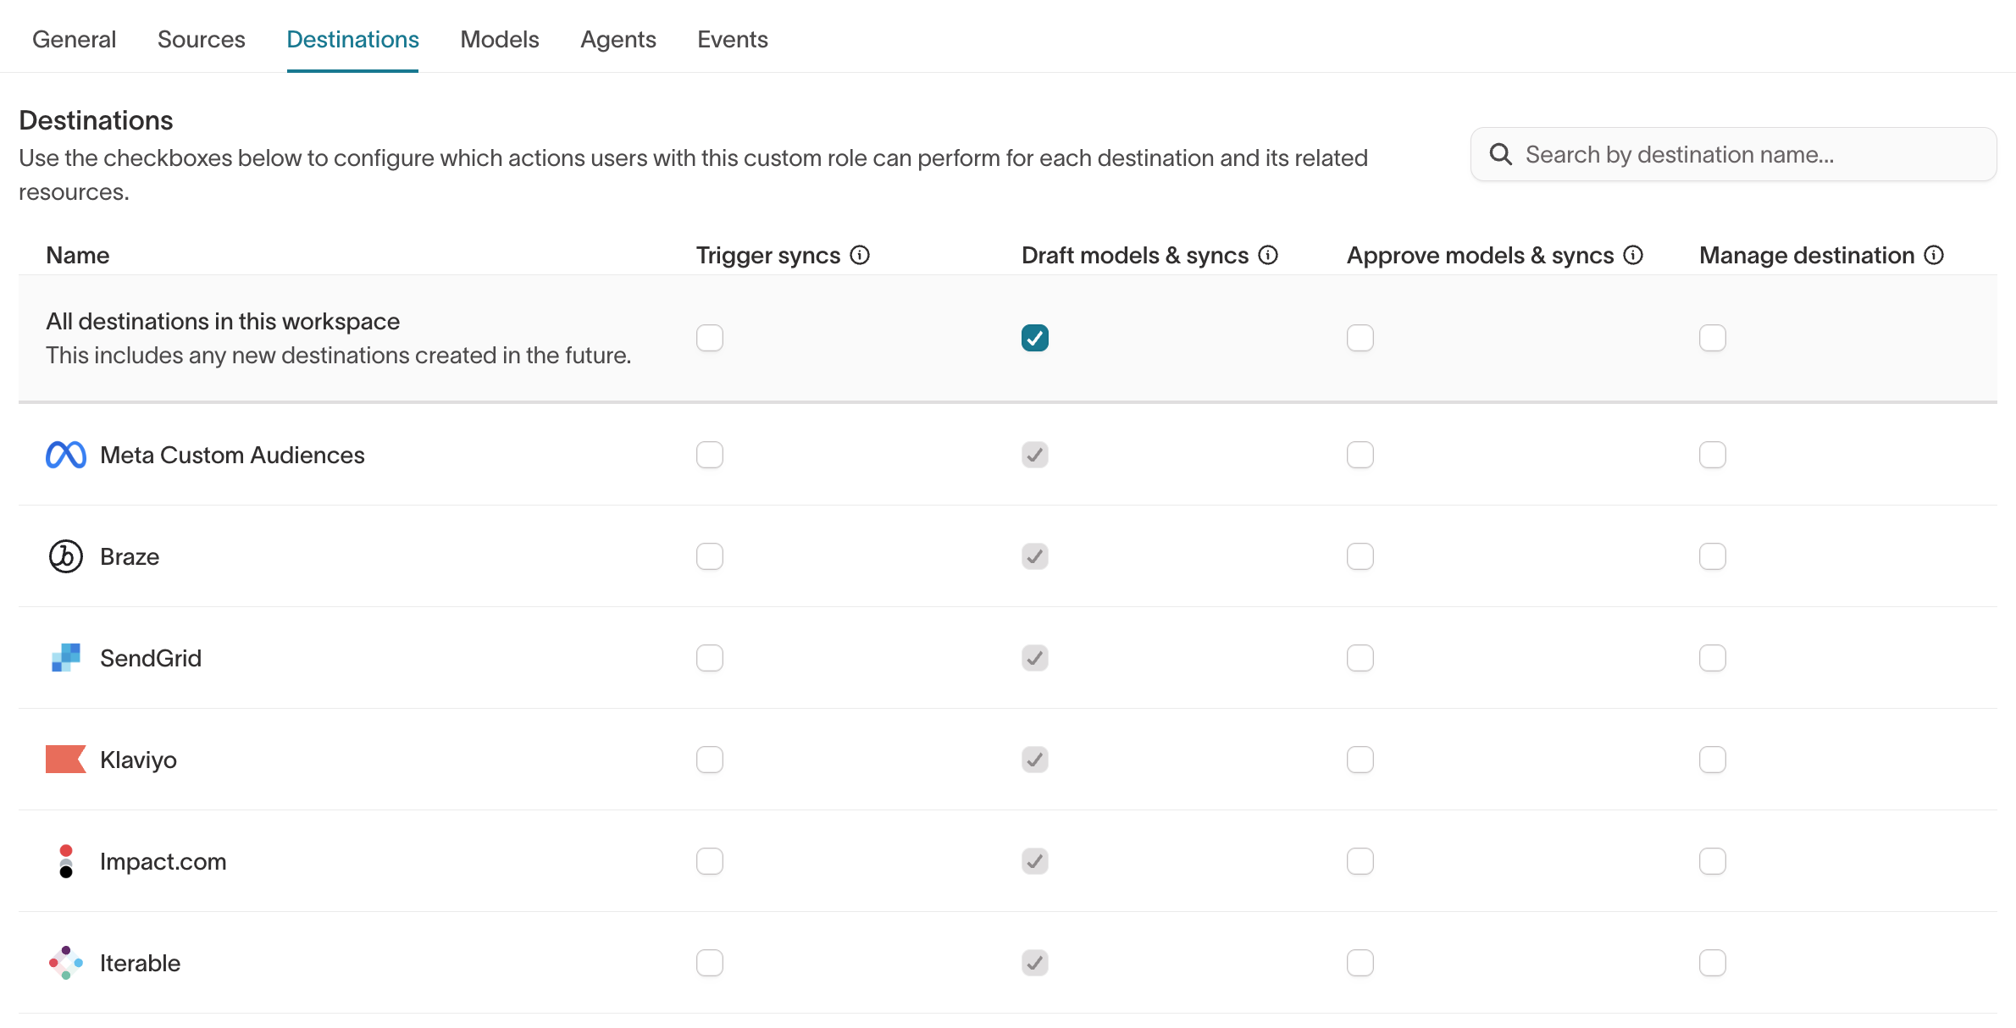Screen dimensions: 2016x1028
Task: Click the 'Name' column header
Action: (x=78, y=255)
